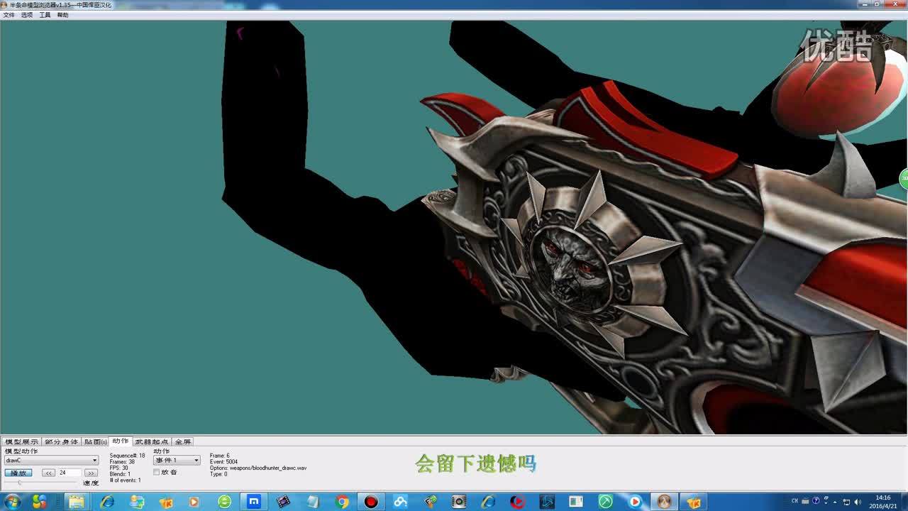Click the Event 5004 text
908x511 pixels.
(223, 462)
